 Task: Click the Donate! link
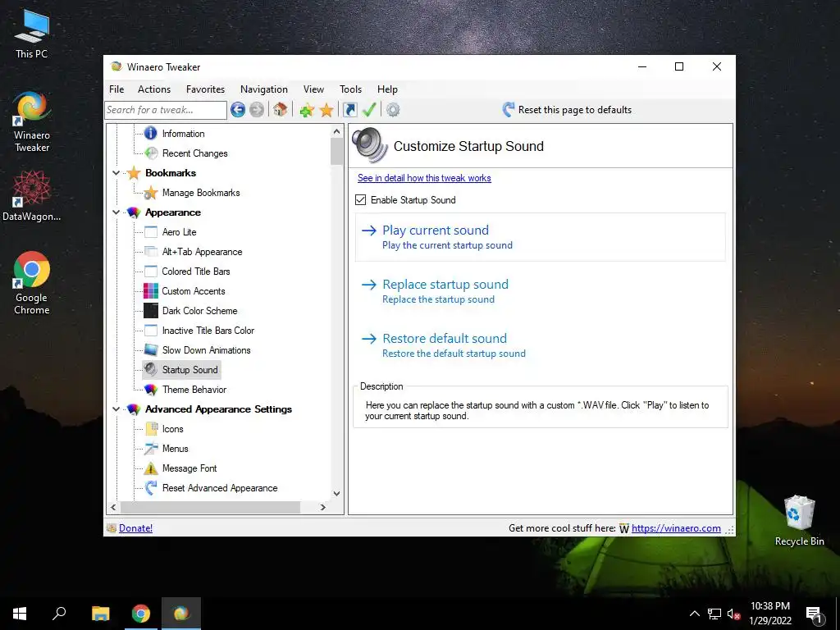click(x=135, y=528)
